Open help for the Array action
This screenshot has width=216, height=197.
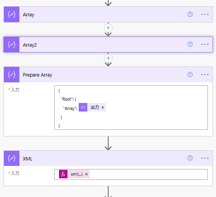coord(190,14)
